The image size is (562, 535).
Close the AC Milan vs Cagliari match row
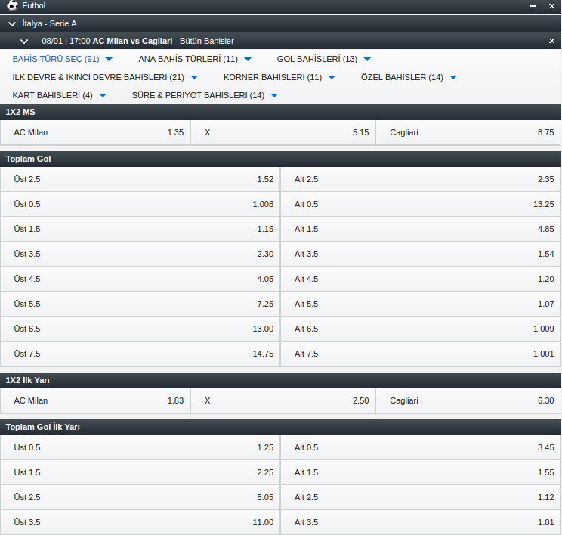click(551, 41)
